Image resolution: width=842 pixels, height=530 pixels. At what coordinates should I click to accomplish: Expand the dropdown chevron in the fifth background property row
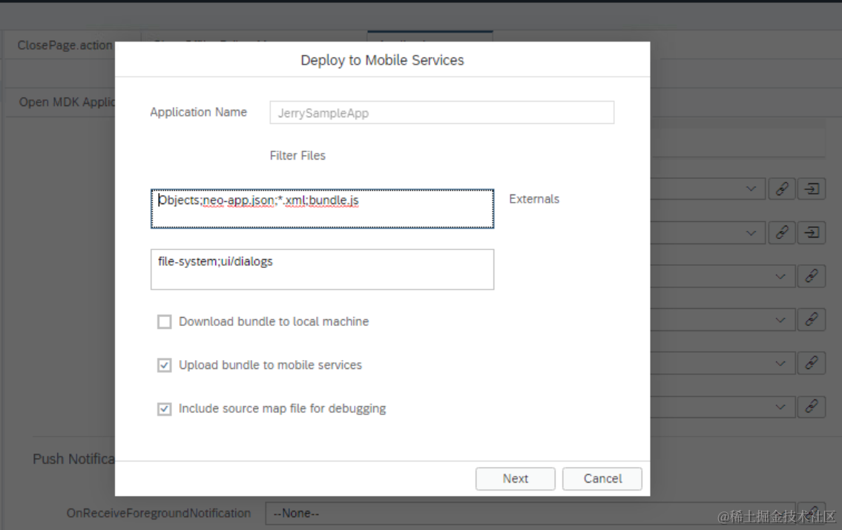(780, 364)
